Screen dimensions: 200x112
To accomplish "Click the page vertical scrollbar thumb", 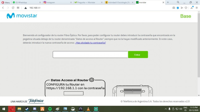I will coord(199,45).
